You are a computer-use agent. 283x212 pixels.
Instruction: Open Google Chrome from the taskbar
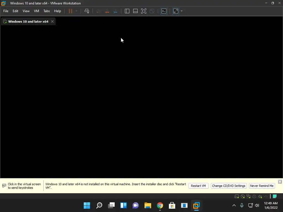[160, 205]
